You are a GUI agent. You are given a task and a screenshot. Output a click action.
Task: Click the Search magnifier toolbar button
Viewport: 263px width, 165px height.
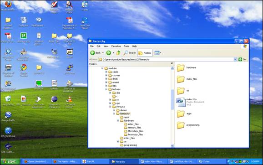[130, 53]
